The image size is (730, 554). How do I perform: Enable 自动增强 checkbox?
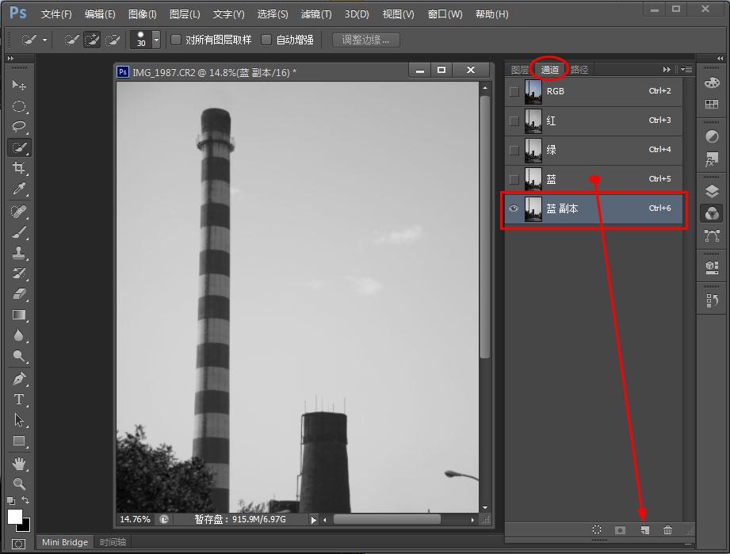266,40
